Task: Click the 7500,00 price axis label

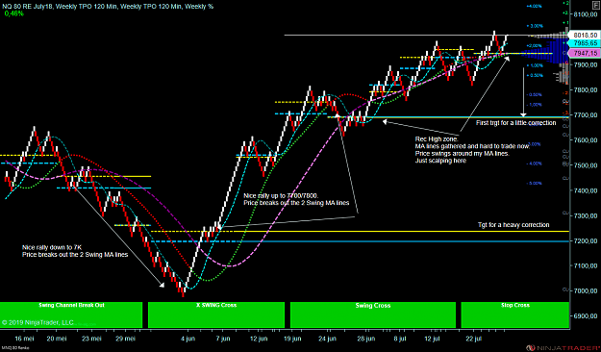Action: (586, 165)
